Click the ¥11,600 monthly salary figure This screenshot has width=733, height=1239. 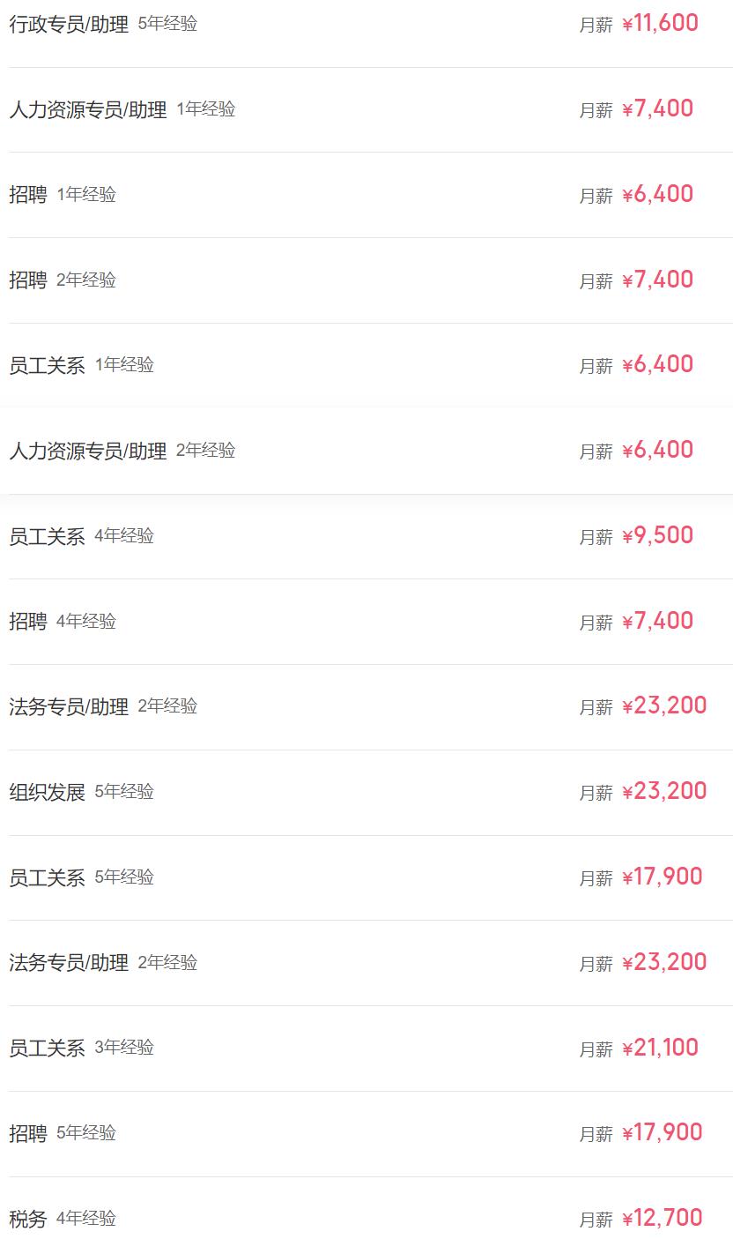click(x=660, y=24)
